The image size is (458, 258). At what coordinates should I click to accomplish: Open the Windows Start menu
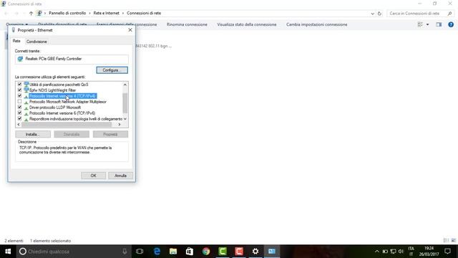(x=8, y=252)
